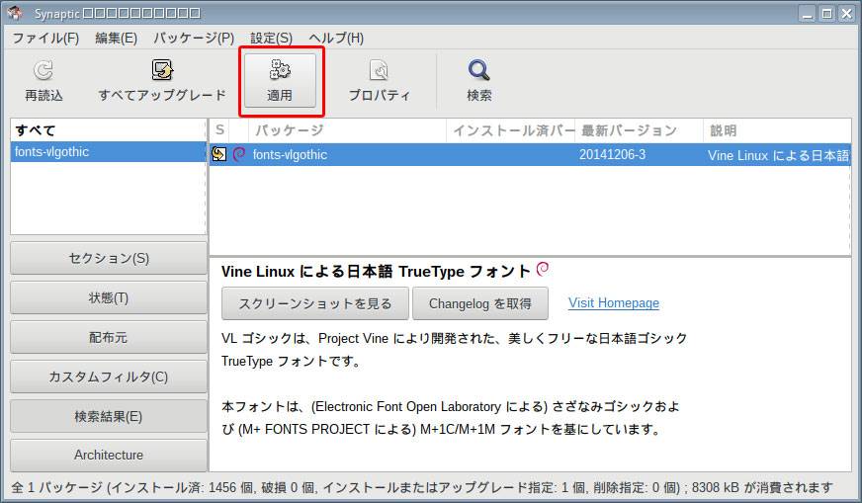Viewport: 862px width, 503px height.
Task: Click the 状態(T) filter button
Action: 109,297
